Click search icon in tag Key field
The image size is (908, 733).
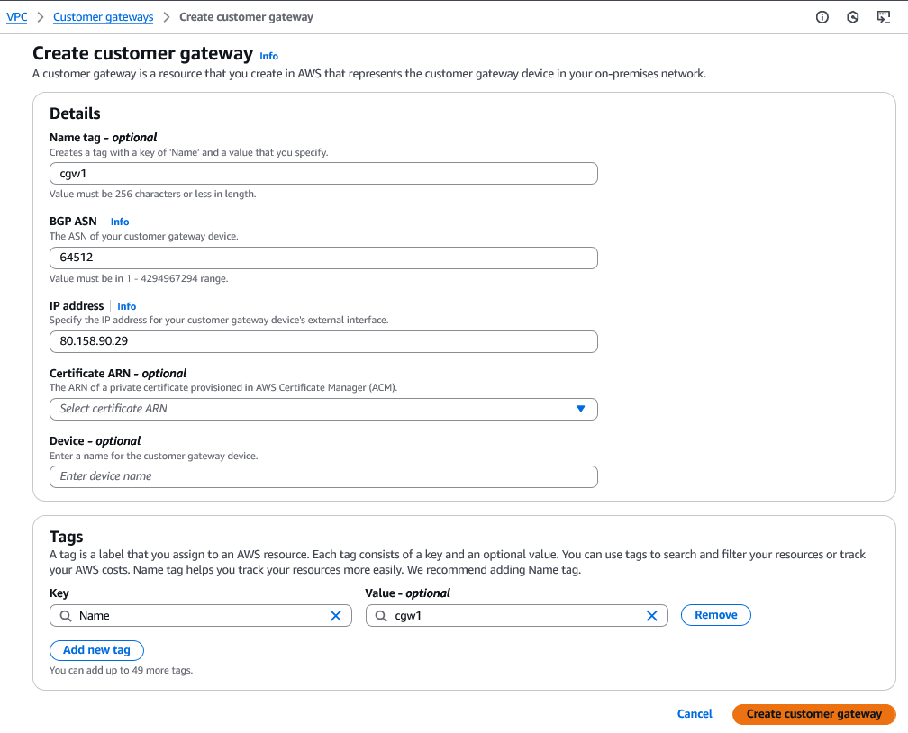coord(66,616)
